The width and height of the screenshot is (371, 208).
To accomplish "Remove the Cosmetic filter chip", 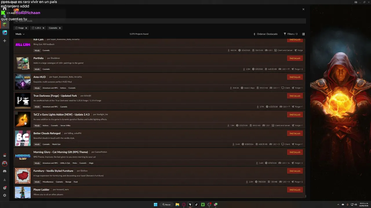I will point(60,28).
